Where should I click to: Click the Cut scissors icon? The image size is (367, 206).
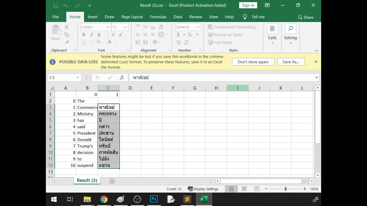(67, 27)
